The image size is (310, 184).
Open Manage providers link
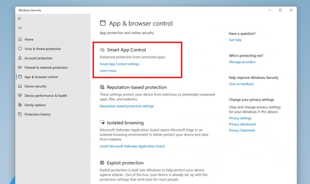[x=242, y=62]
